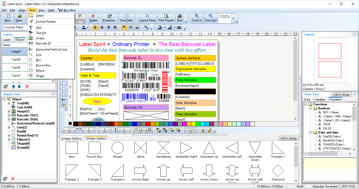Click Add to design button in gallery
This screenshot has width=359, height=189.
pos(289,138)
